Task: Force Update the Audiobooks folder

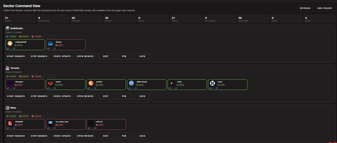Action: 62,56
